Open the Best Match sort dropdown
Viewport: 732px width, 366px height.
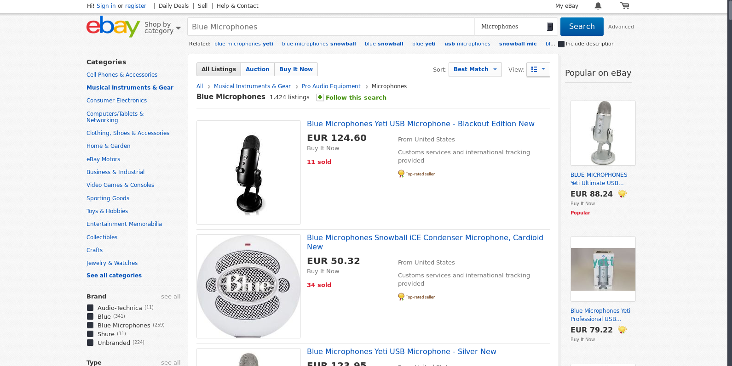pyautogui.click(x=475, y=69)
